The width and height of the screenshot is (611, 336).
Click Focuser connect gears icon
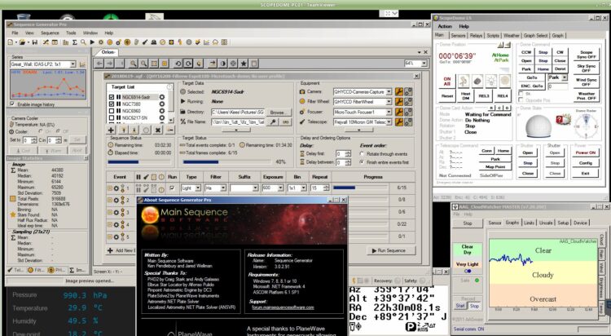pyautogui.click(x=408, y=112)
